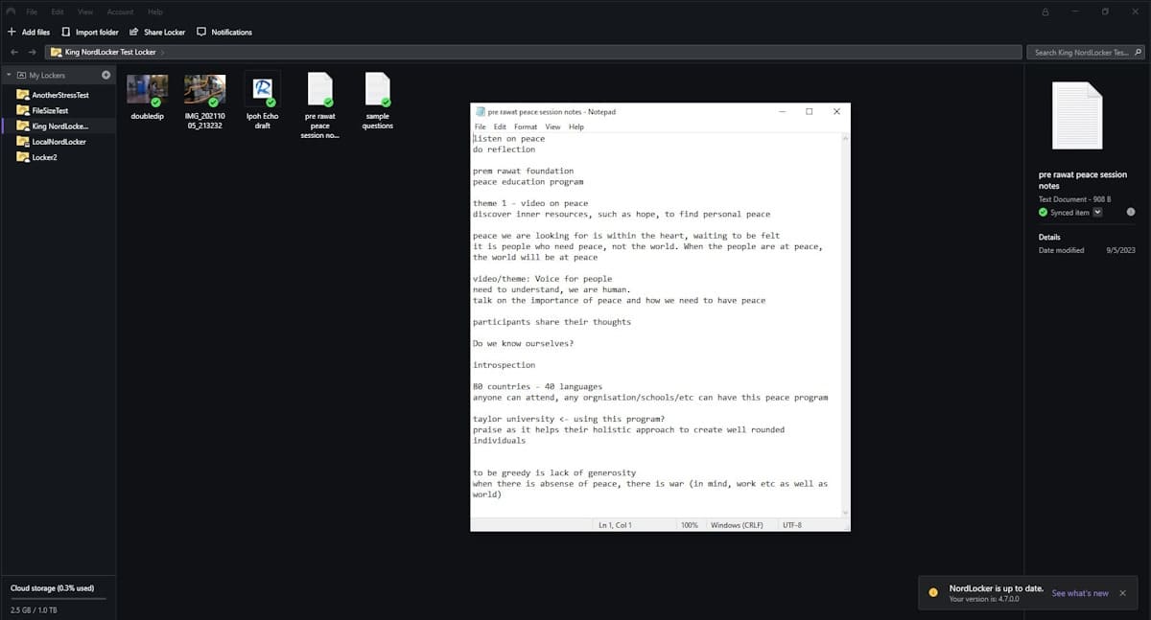Add a new locker with plus icon
The width and height of the screenshot is (1151, 620).
coord(106,75)
